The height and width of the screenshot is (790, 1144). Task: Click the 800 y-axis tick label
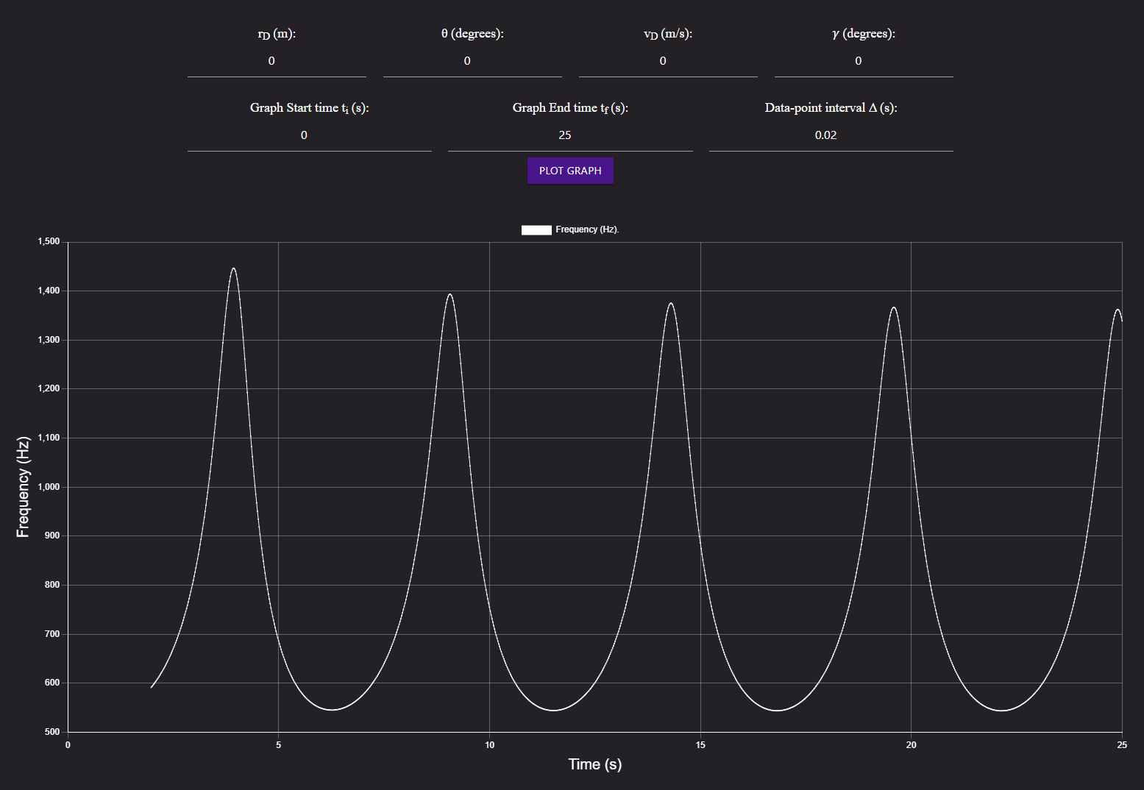51,586
